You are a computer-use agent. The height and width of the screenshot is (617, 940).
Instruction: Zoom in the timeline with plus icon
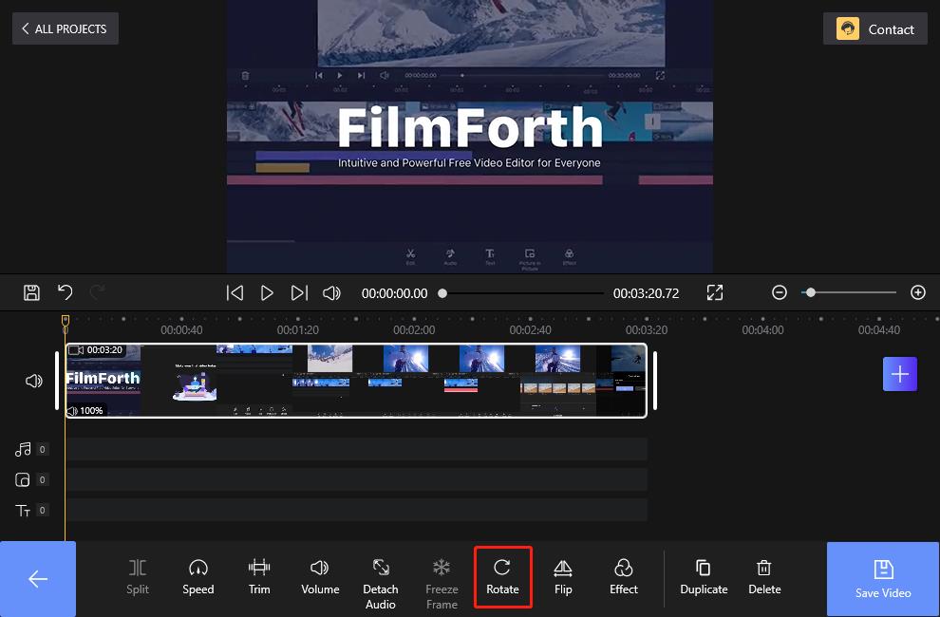click(x=918, y=292)
